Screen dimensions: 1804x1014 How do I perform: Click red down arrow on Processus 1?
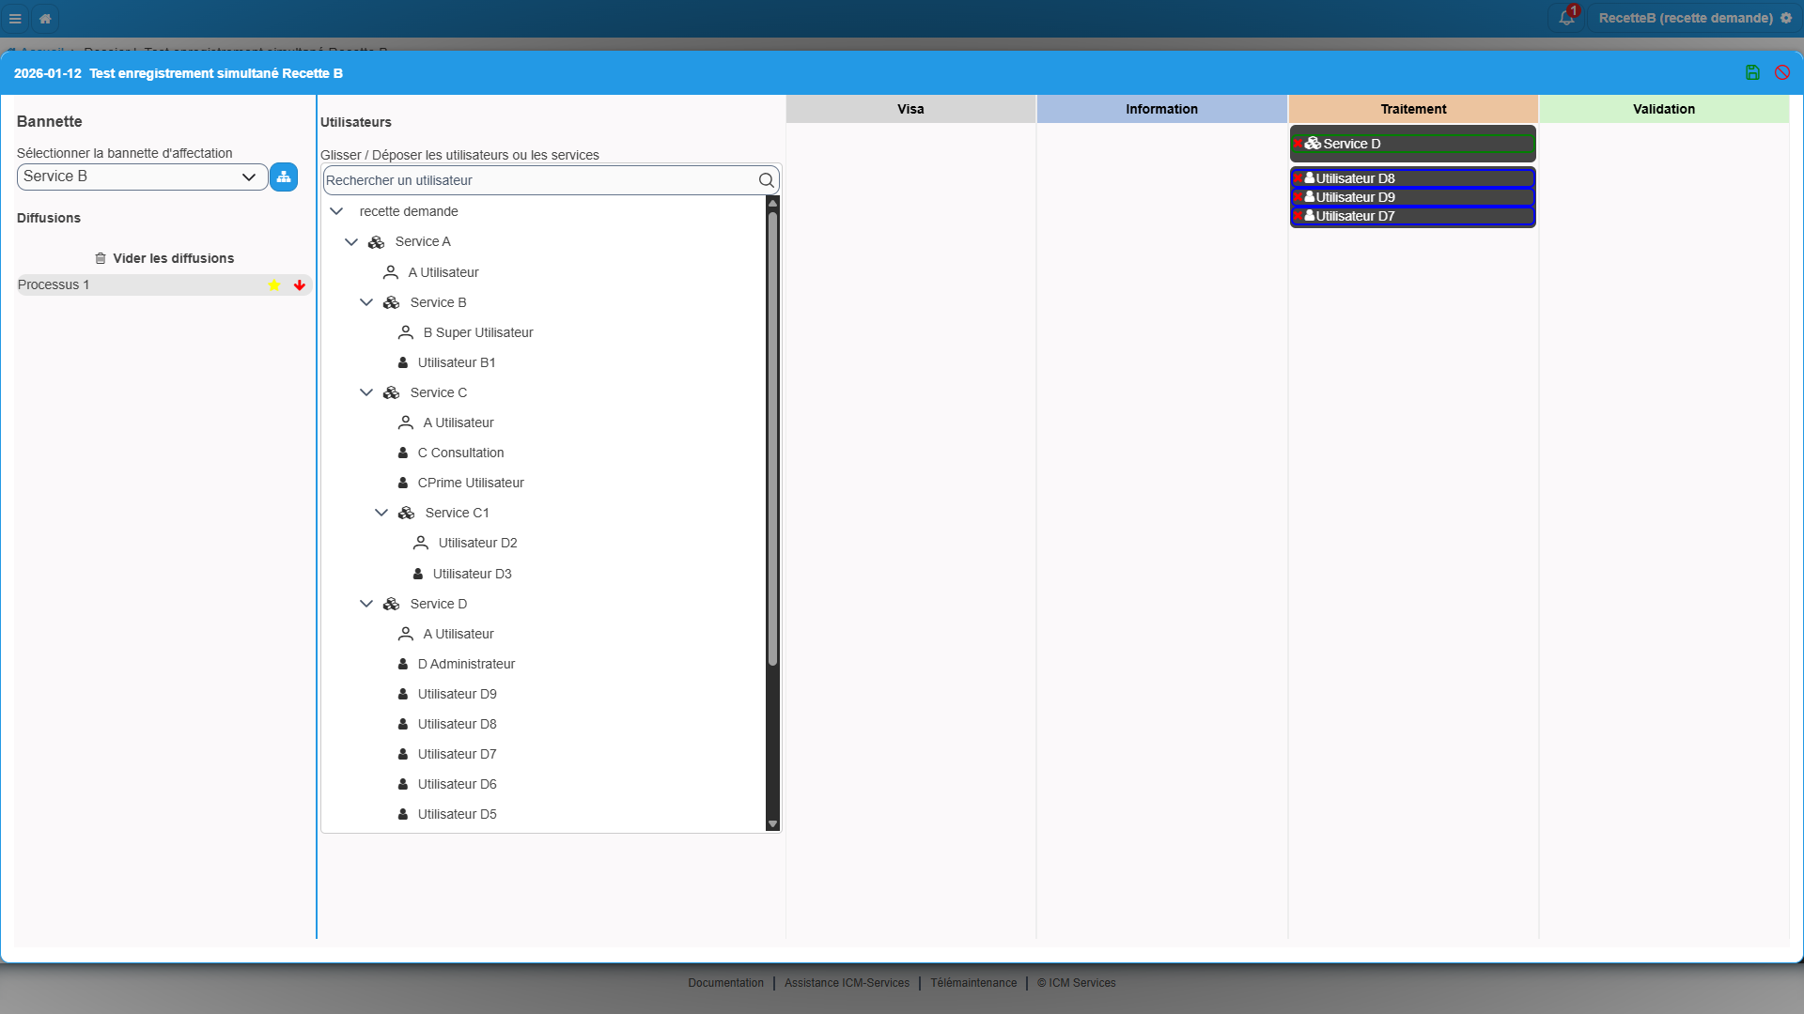[x=300, y=285]
